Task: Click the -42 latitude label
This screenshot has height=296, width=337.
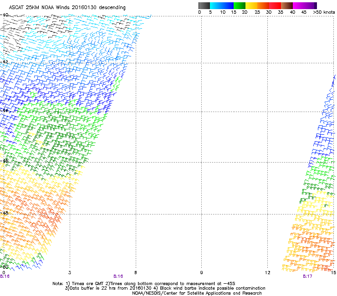Action: [x=4, y=62]
